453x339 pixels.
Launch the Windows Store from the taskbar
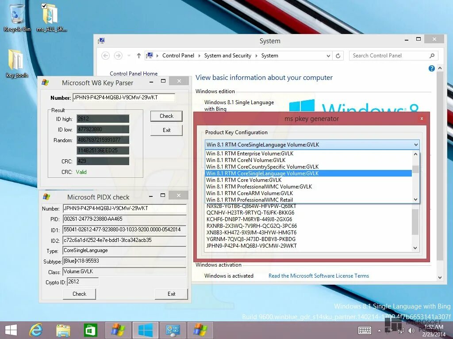pos(90,330)
